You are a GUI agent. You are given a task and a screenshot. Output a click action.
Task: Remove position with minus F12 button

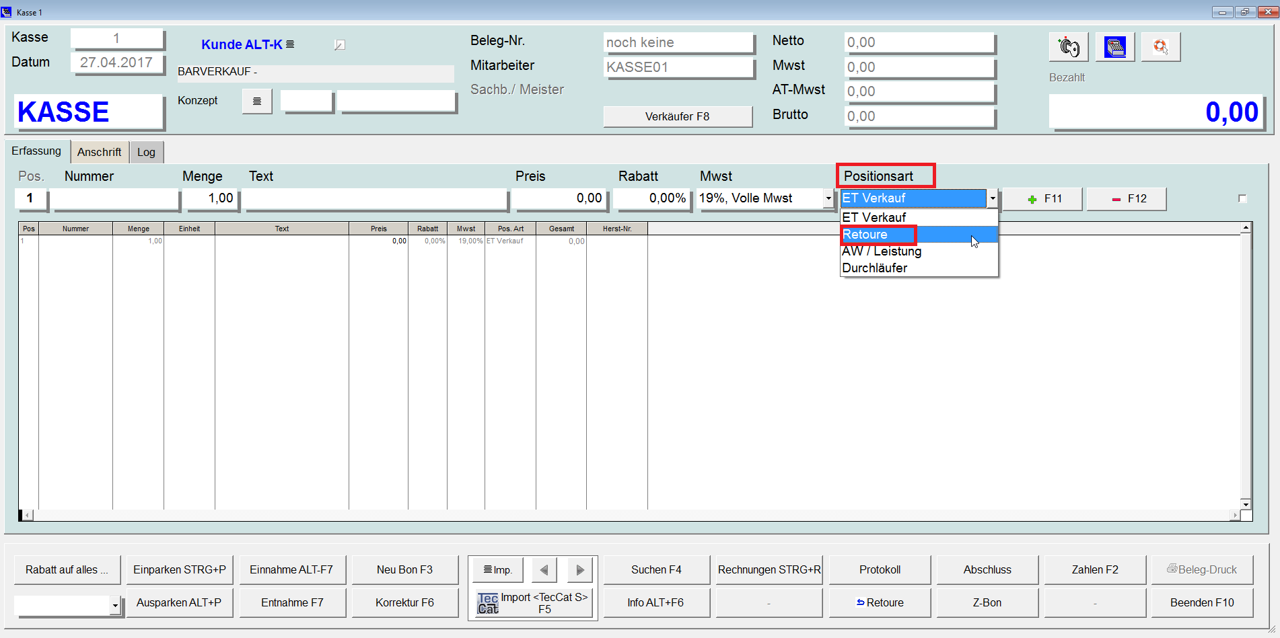click(1127, 199)
